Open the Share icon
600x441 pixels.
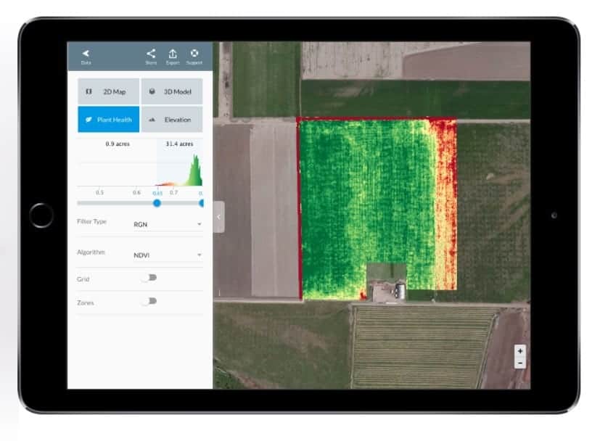pos(151,54)
